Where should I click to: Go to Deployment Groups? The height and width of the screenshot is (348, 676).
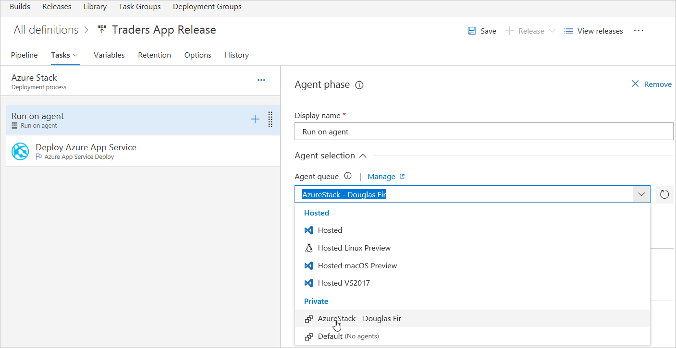[x=207, y=7]
